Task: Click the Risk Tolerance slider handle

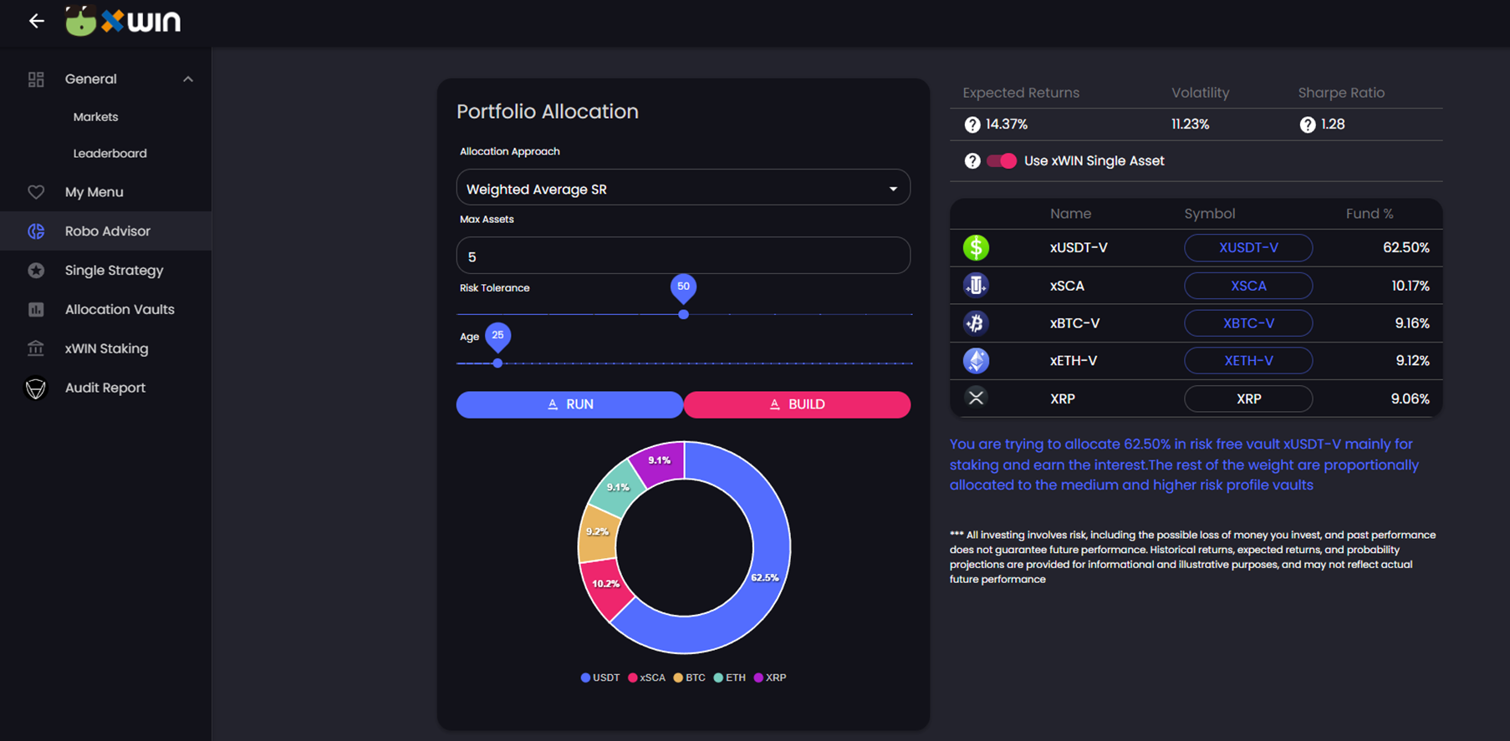Action: (x=683, y=314)
